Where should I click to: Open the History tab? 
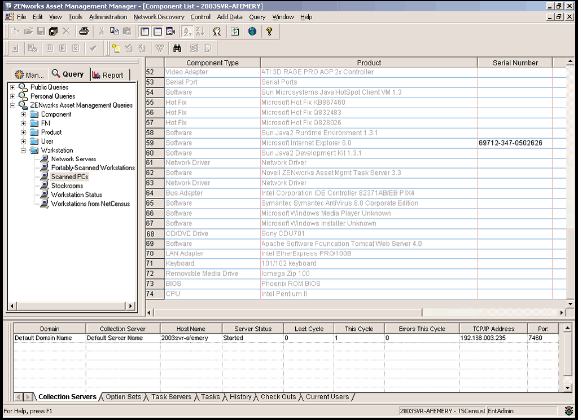240,397
